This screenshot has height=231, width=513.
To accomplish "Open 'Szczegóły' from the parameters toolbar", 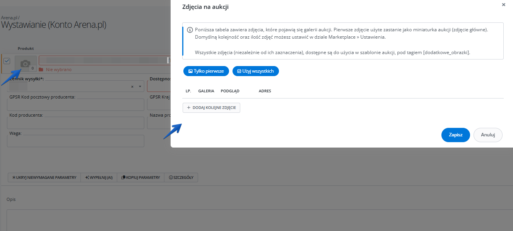I will (x=181, y=178).
